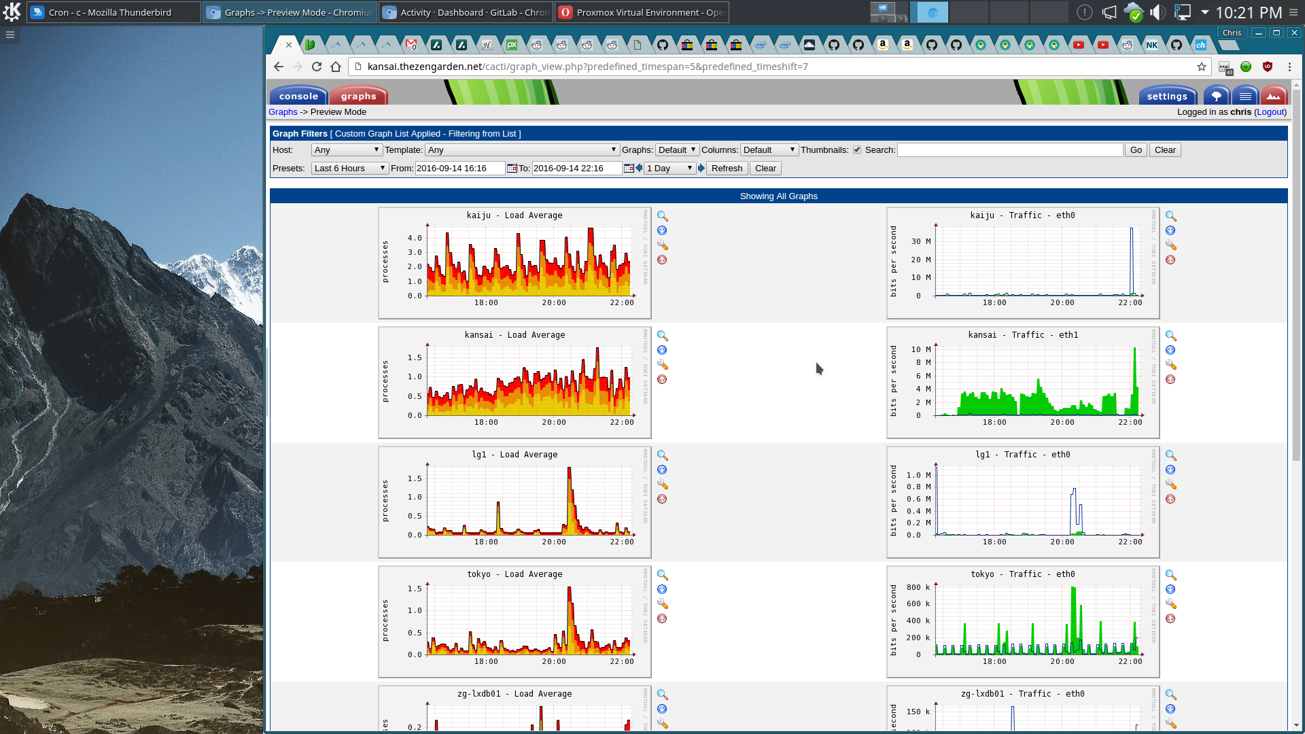Image resolution: width=1305 pixels, height=734 pixels.
Task: Click blue download icon beside kaiju Load Average
Action: coord(662,230)
